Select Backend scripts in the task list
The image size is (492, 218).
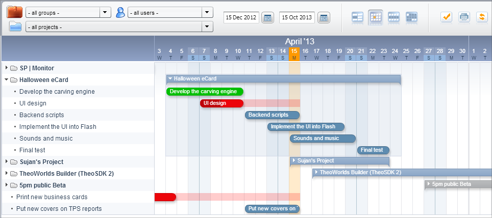(42, 115)
